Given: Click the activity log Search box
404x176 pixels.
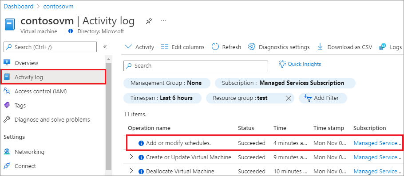Looking at the screenshot, I should [196, 66].
